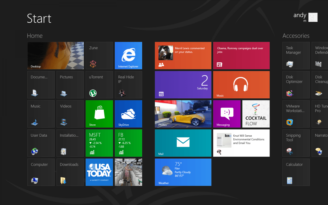Launch HD Tune Pro tile
Image resolution: width=328 pixels, height=205 pixels.
click(320, 114)
